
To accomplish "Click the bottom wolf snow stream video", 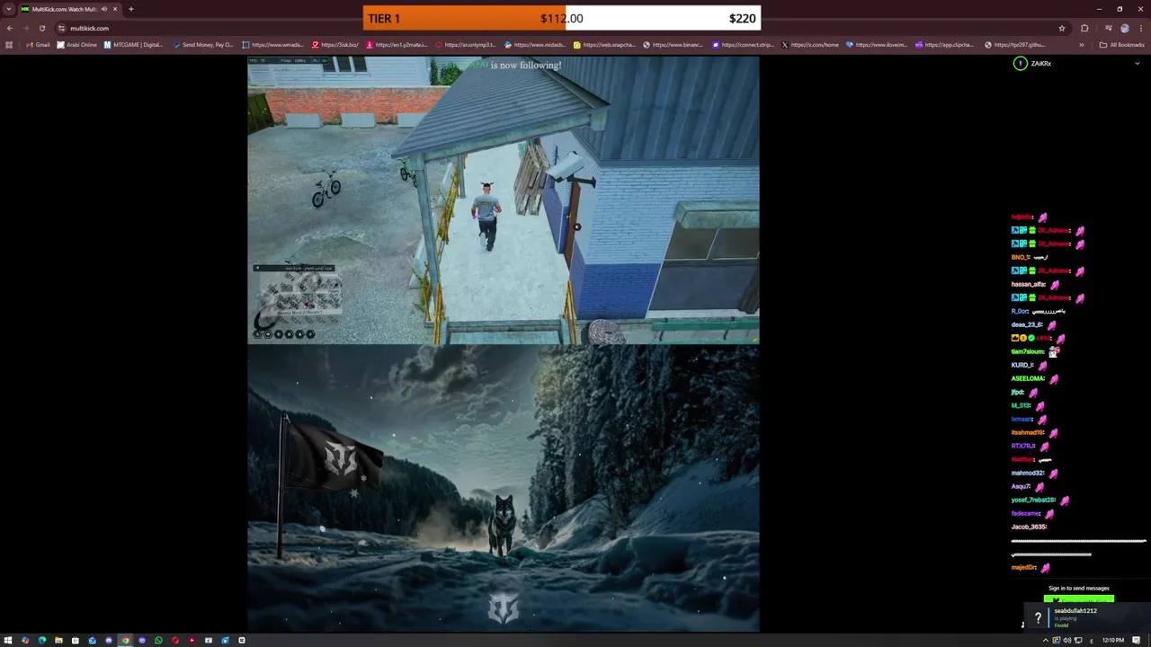I will point(504,488).
